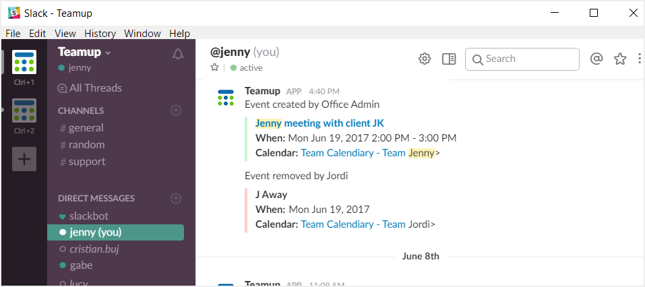This screenshot has width=645, height=287.
Task: Toggle the details pane icon
Action: coord(449,59)
